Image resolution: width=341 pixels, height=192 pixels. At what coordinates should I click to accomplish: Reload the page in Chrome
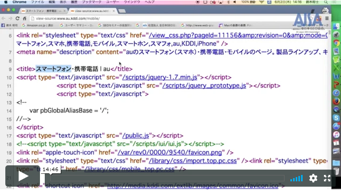pos(18,19)
